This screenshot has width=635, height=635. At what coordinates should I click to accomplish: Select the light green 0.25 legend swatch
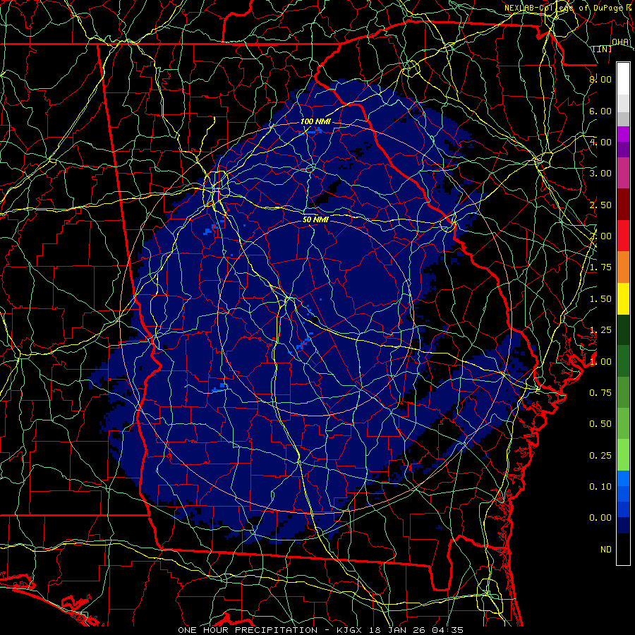pyautogui.click(x=623, y=455)
